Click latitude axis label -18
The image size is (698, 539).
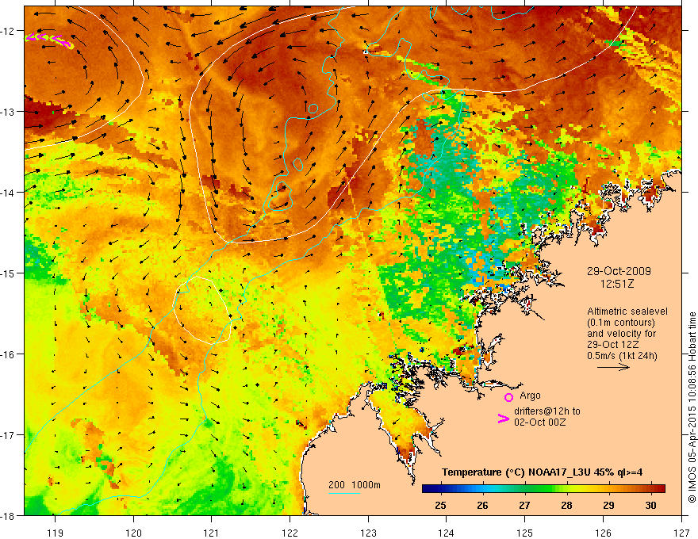click(x=8, y=516)
